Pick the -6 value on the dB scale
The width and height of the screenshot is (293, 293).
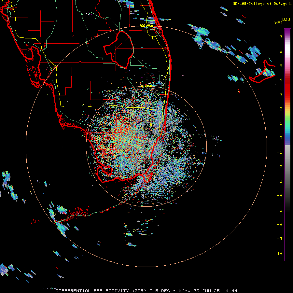click(280, 225)
